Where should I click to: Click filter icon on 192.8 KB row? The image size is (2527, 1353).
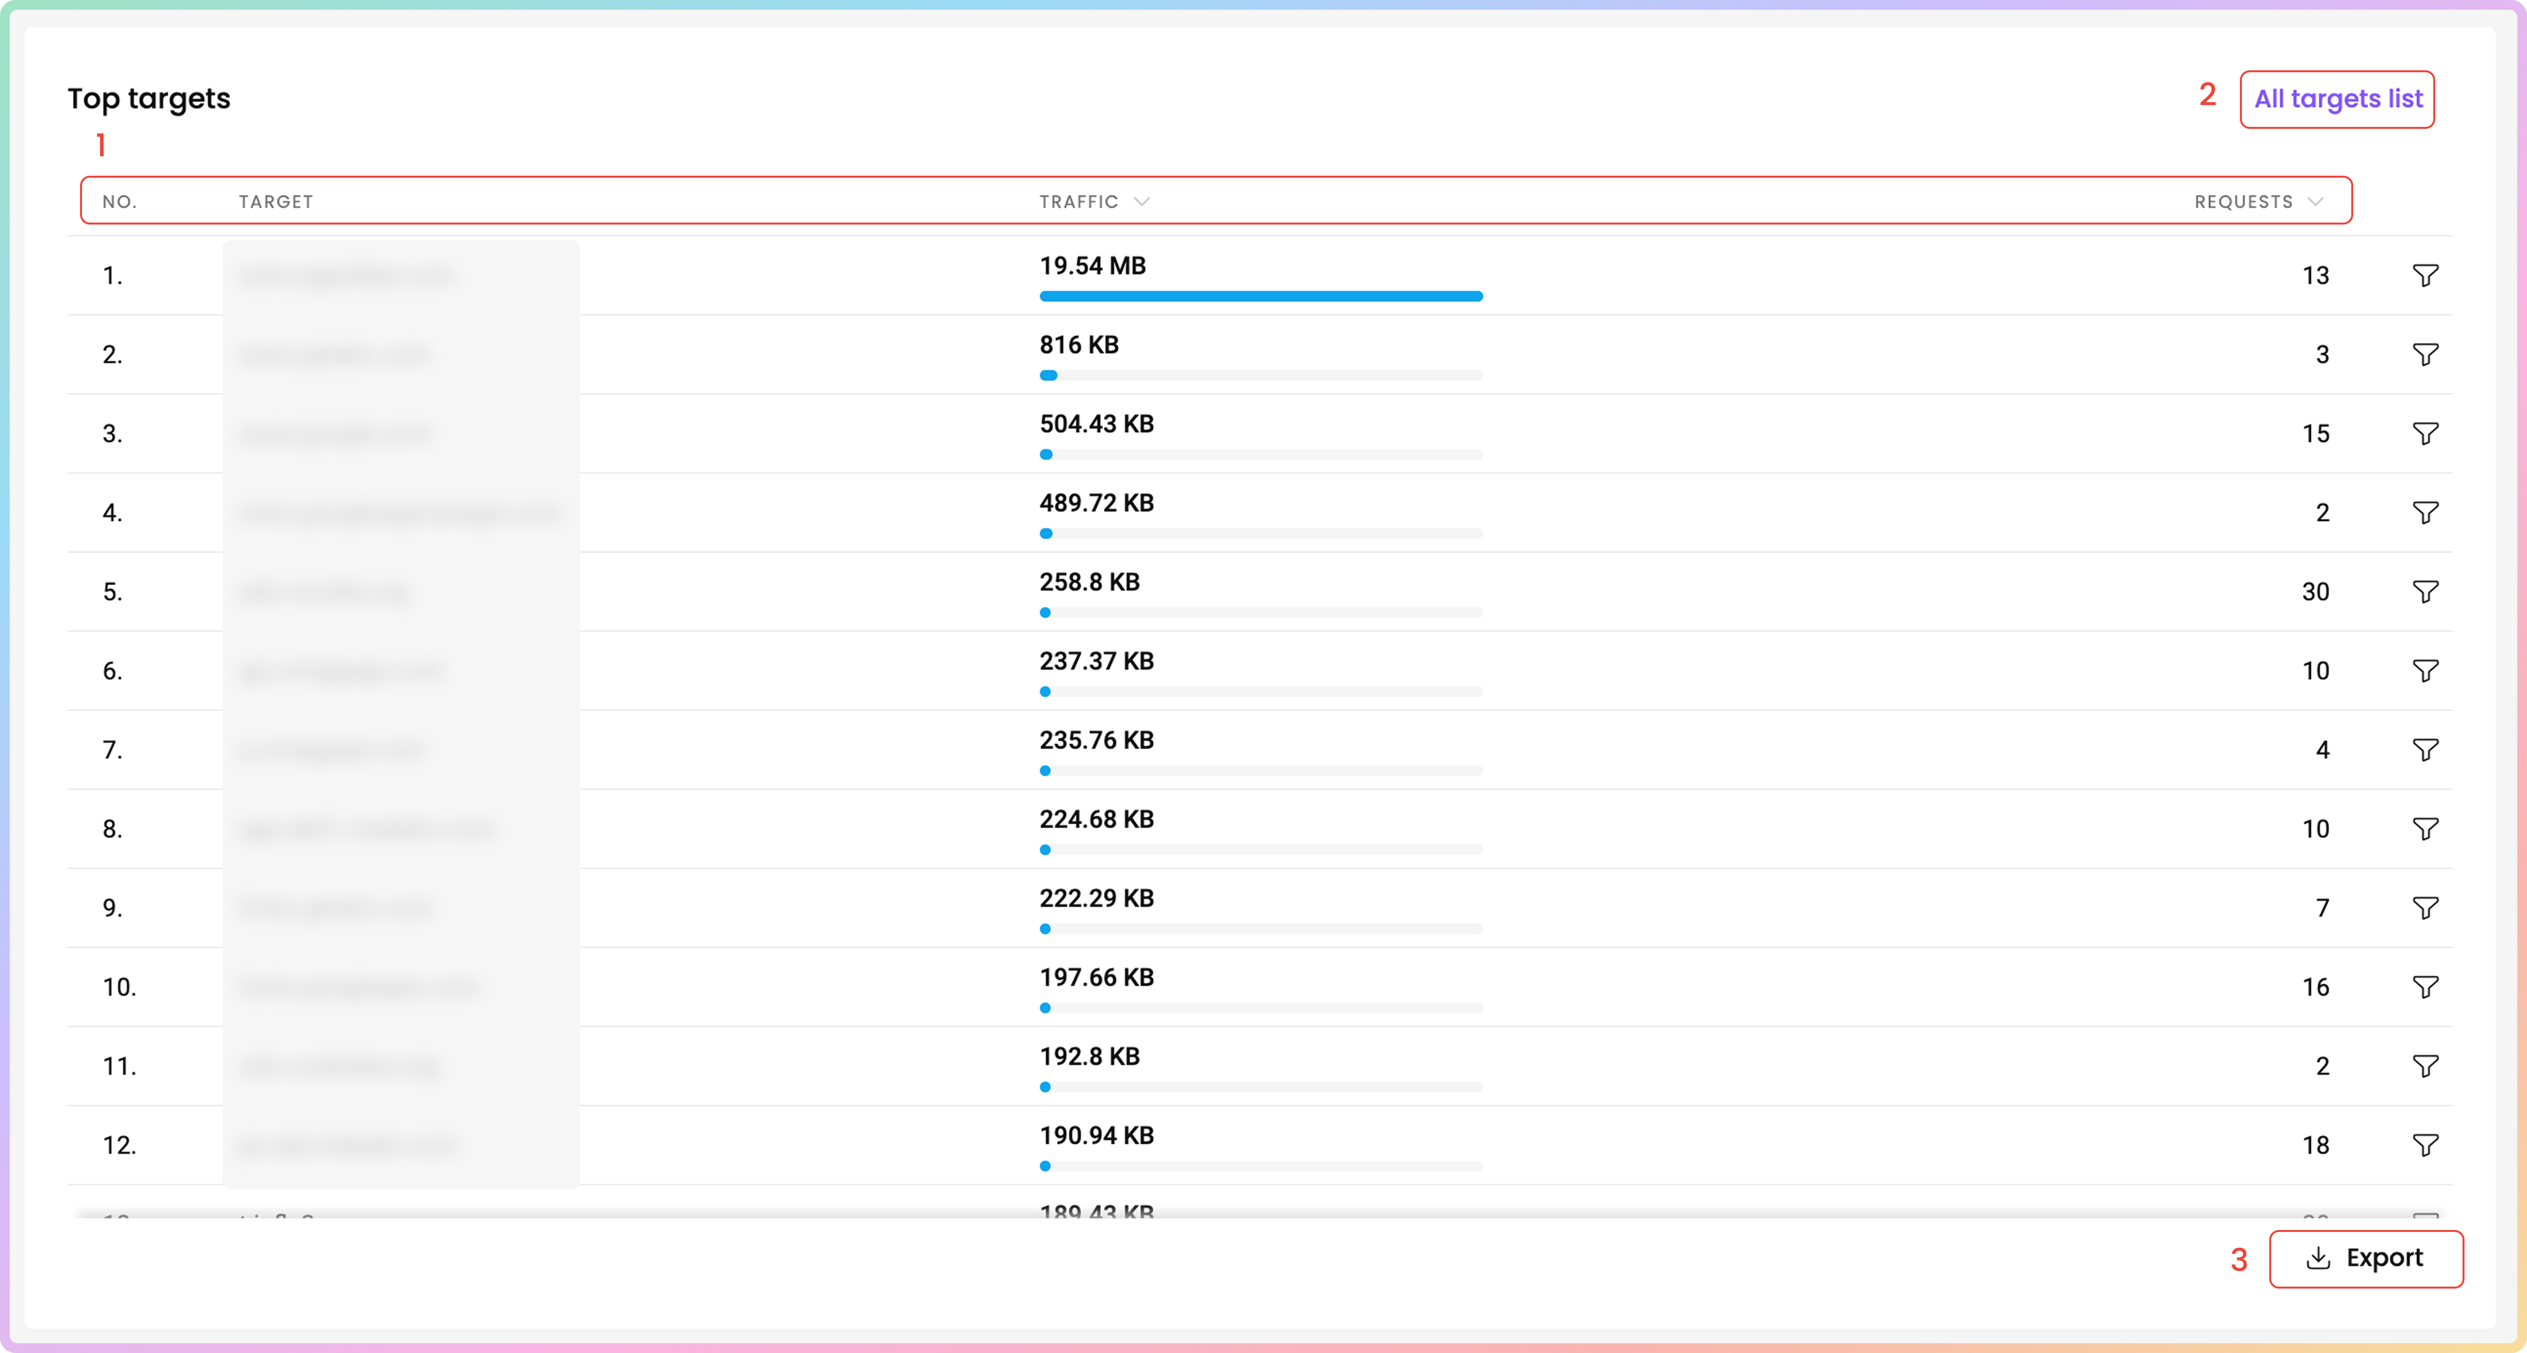pos(2425,1066)
